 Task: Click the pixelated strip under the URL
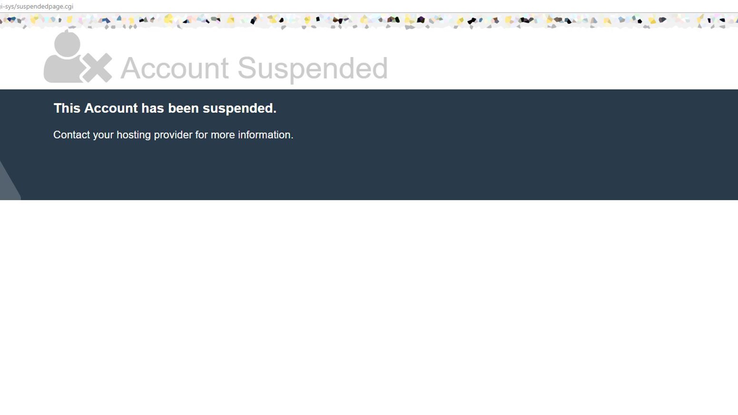tap(369, 21)
